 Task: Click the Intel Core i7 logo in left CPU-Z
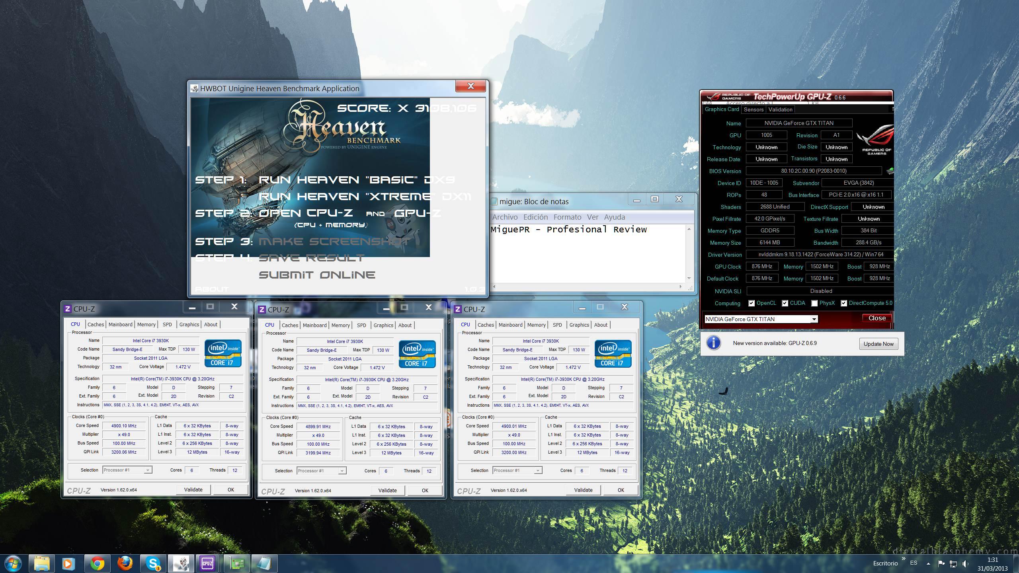click(223, 353)
